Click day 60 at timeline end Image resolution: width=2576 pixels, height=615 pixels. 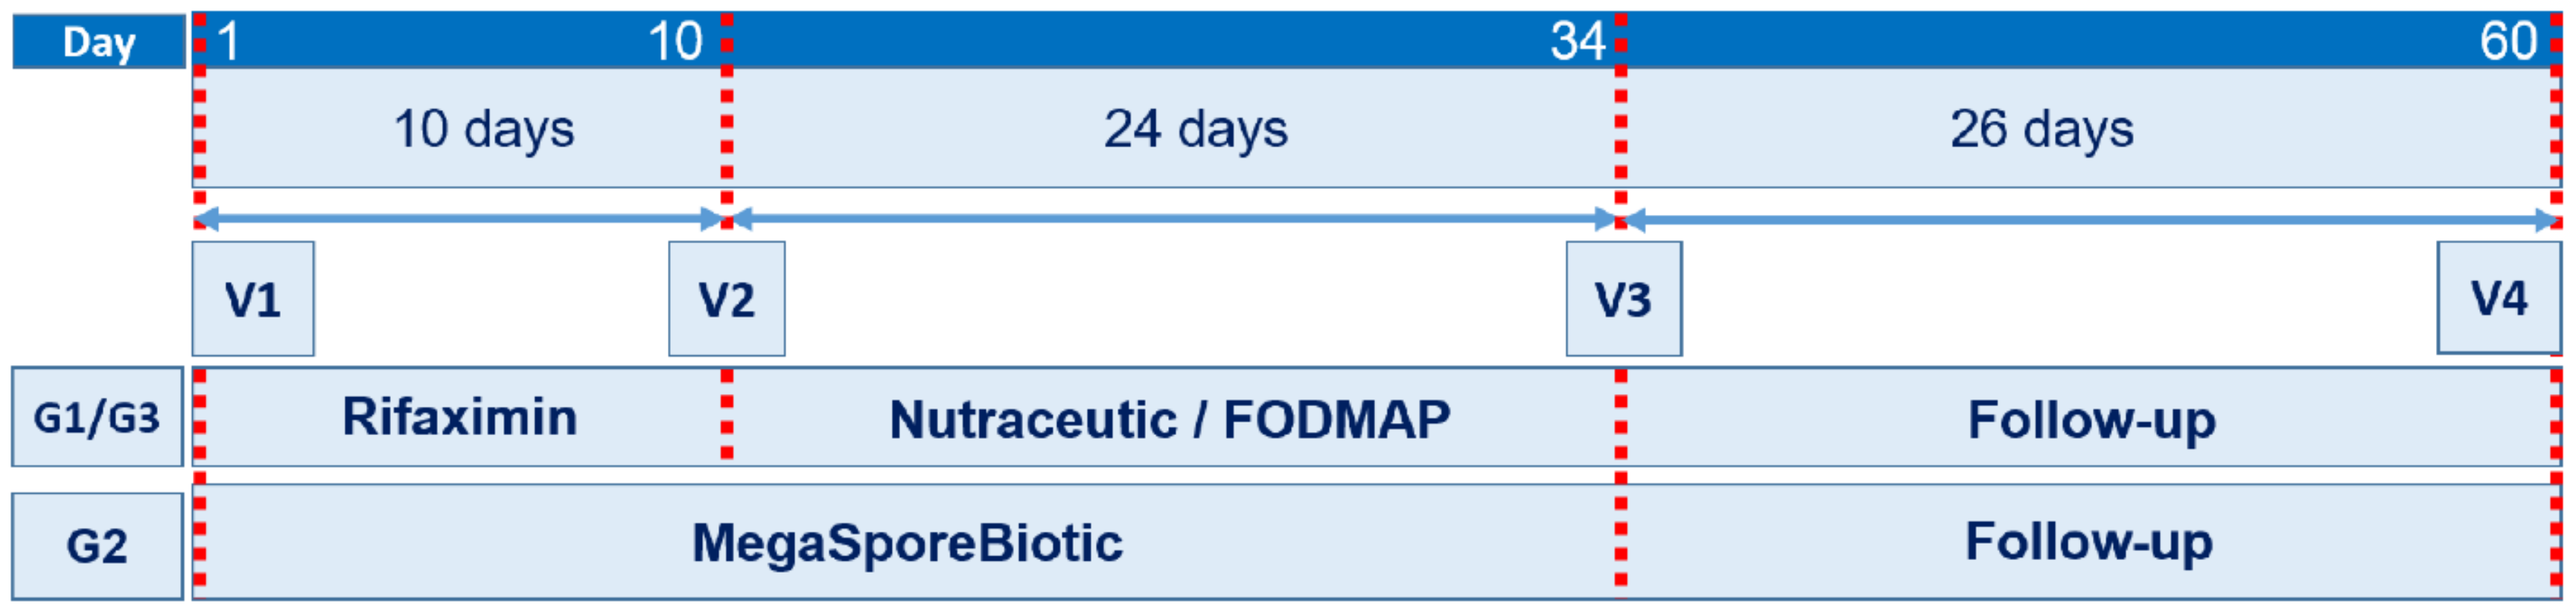(2508, 42)
